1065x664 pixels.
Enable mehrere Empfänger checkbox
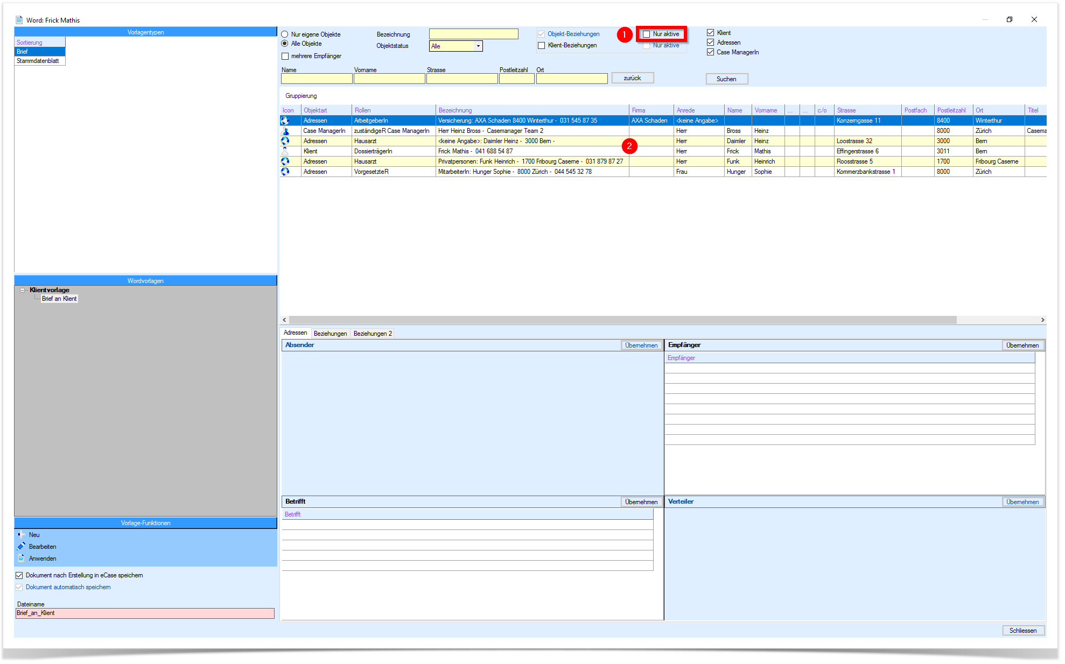pos(285,56)
